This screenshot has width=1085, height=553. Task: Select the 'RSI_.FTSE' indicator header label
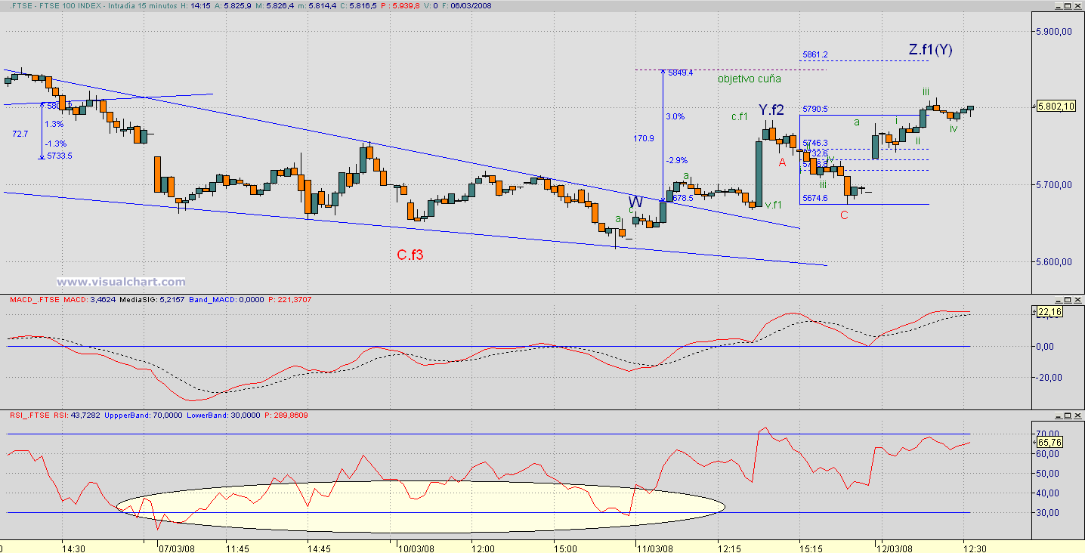(30, 415)
